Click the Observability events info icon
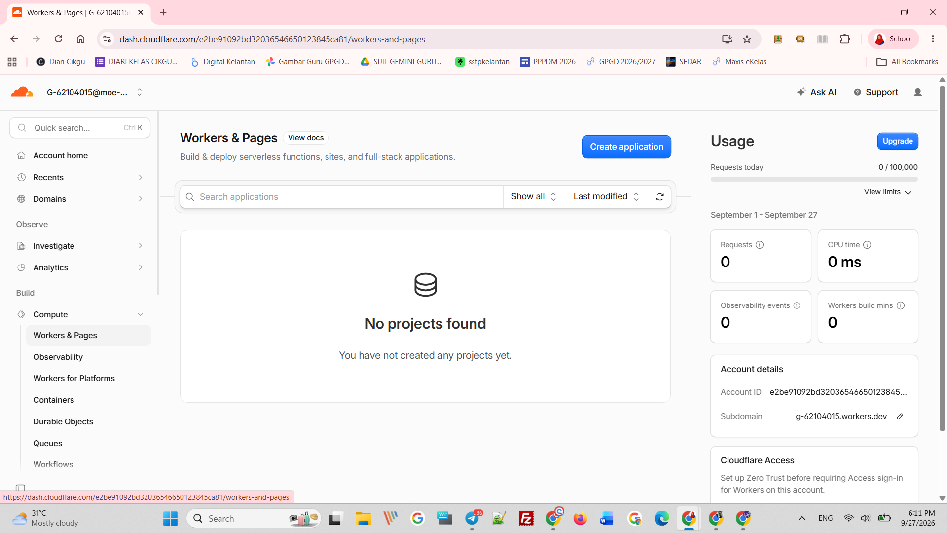Screen dimensions: 947x533 tap(797, 305)
